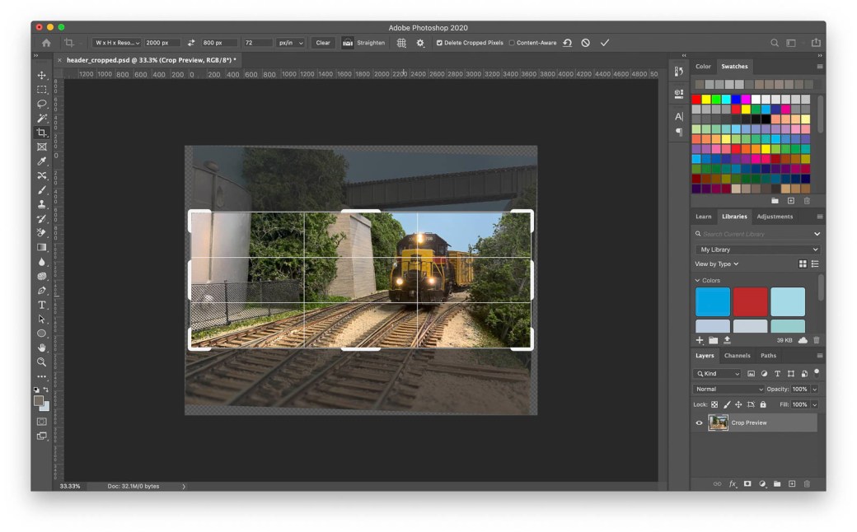The width and height of the screenshot is (857, 532).
Task: Open the W x H x Resolution preset dropdown
Action: [x=116, y=43]
